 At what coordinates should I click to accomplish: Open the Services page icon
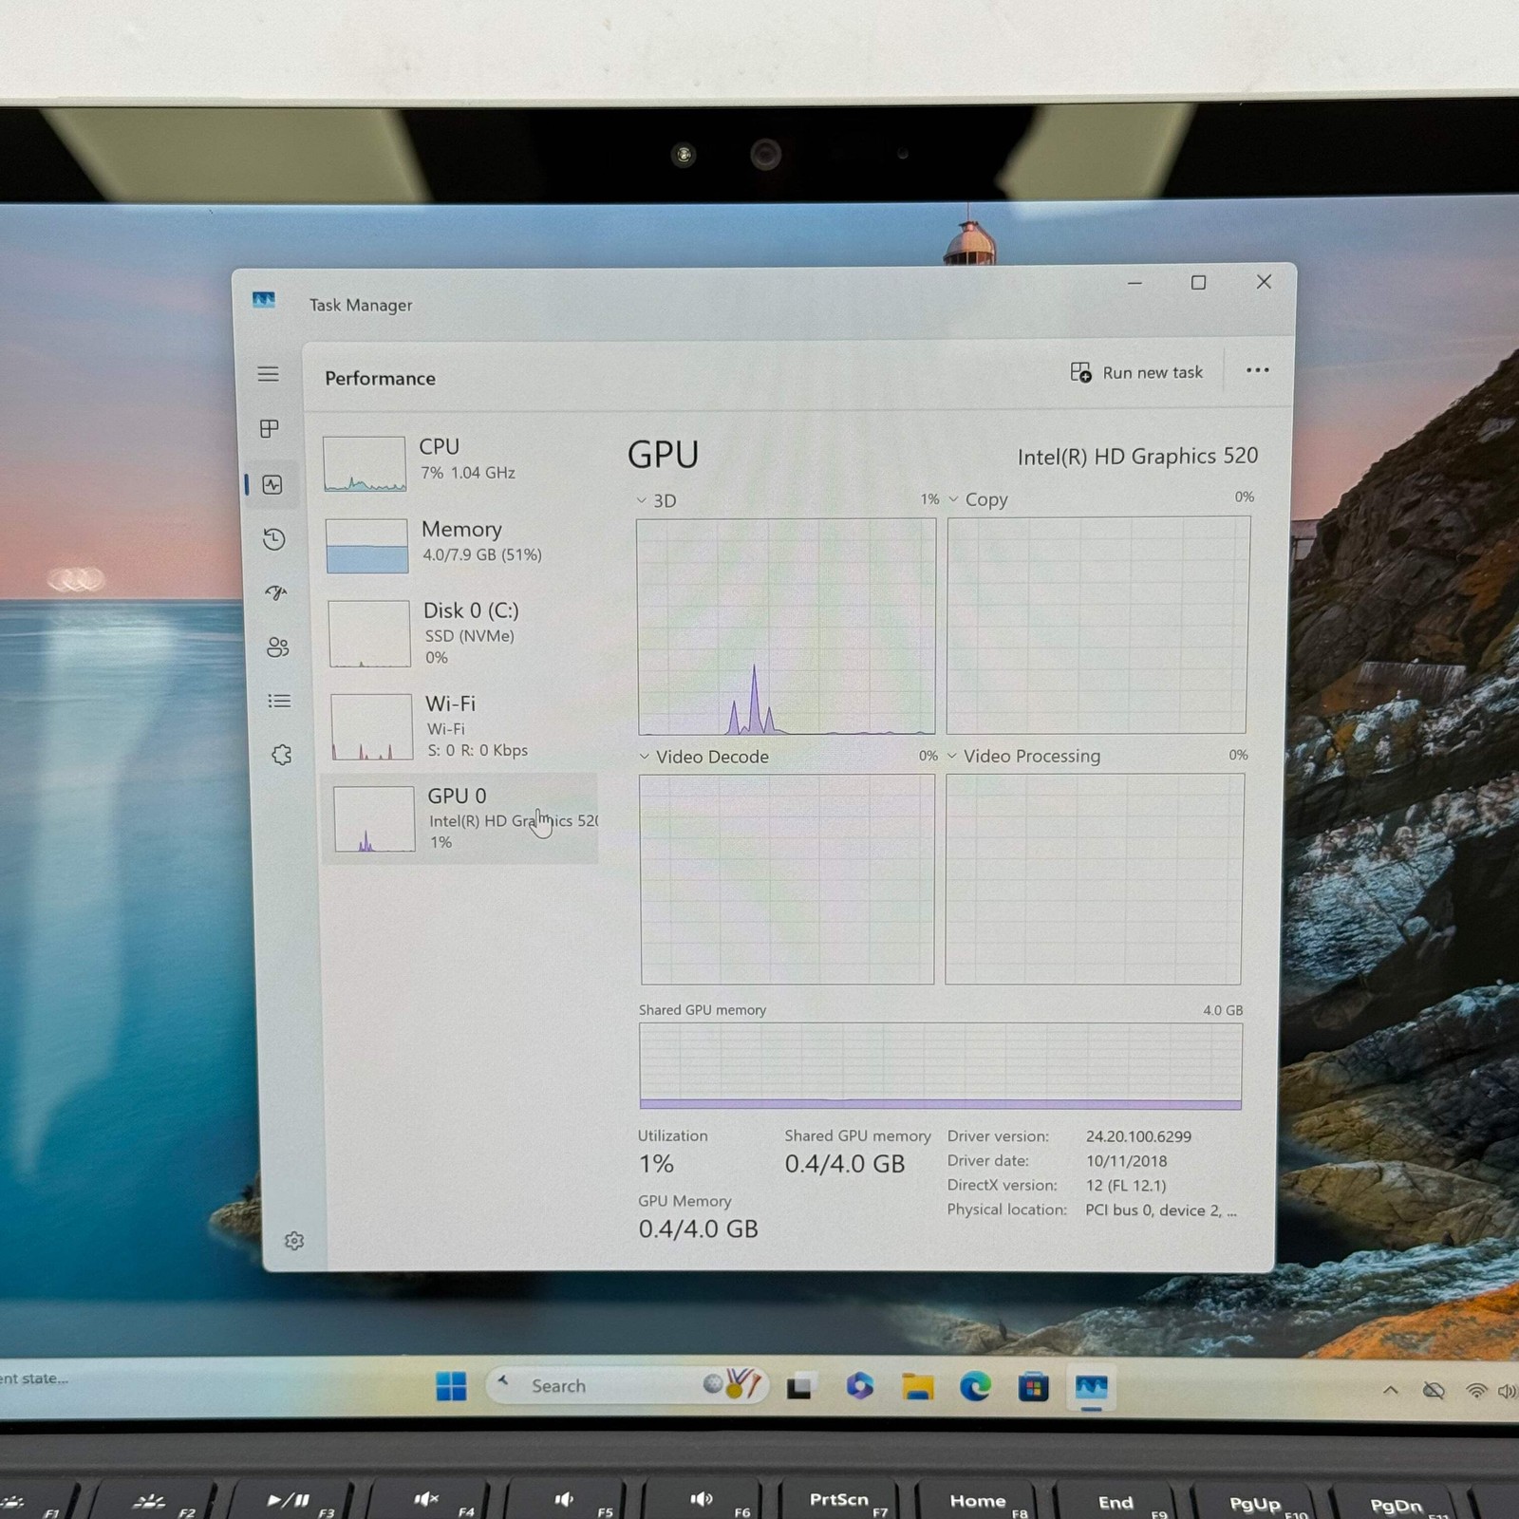pyautogui.click(x=281, y=756)
